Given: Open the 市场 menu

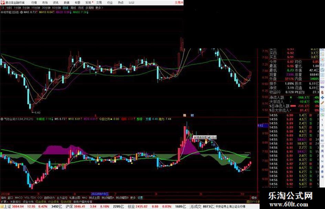Looking at the screenshot, I should tap(45, 3).
